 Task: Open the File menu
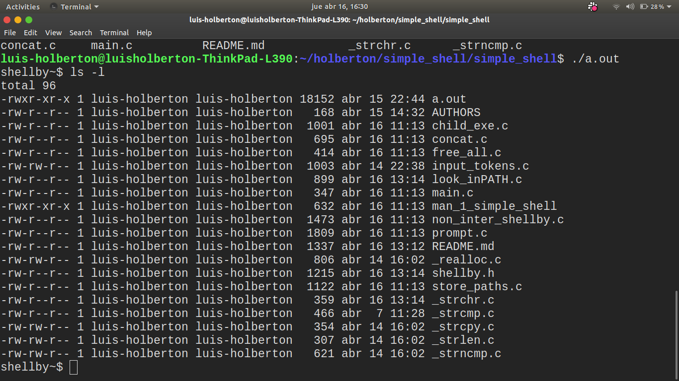coord(10,33)
